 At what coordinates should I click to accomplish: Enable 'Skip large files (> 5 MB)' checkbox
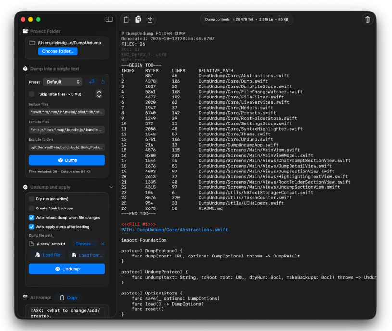pyautogui.click(x=31, y=94)
